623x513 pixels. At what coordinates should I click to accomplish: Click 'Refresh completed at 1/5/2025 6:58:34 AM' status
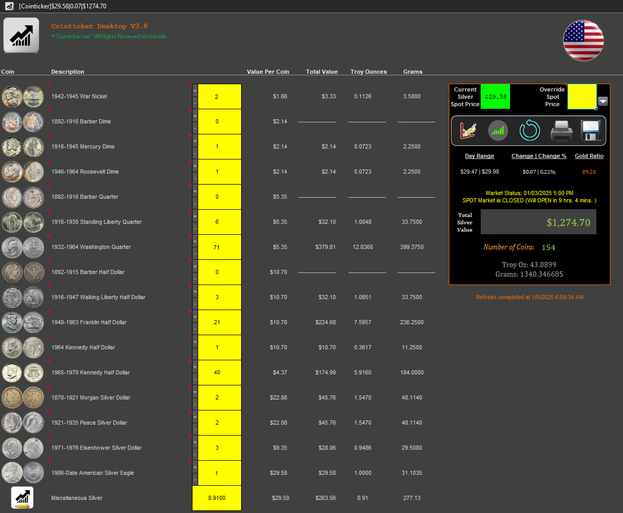530,297
